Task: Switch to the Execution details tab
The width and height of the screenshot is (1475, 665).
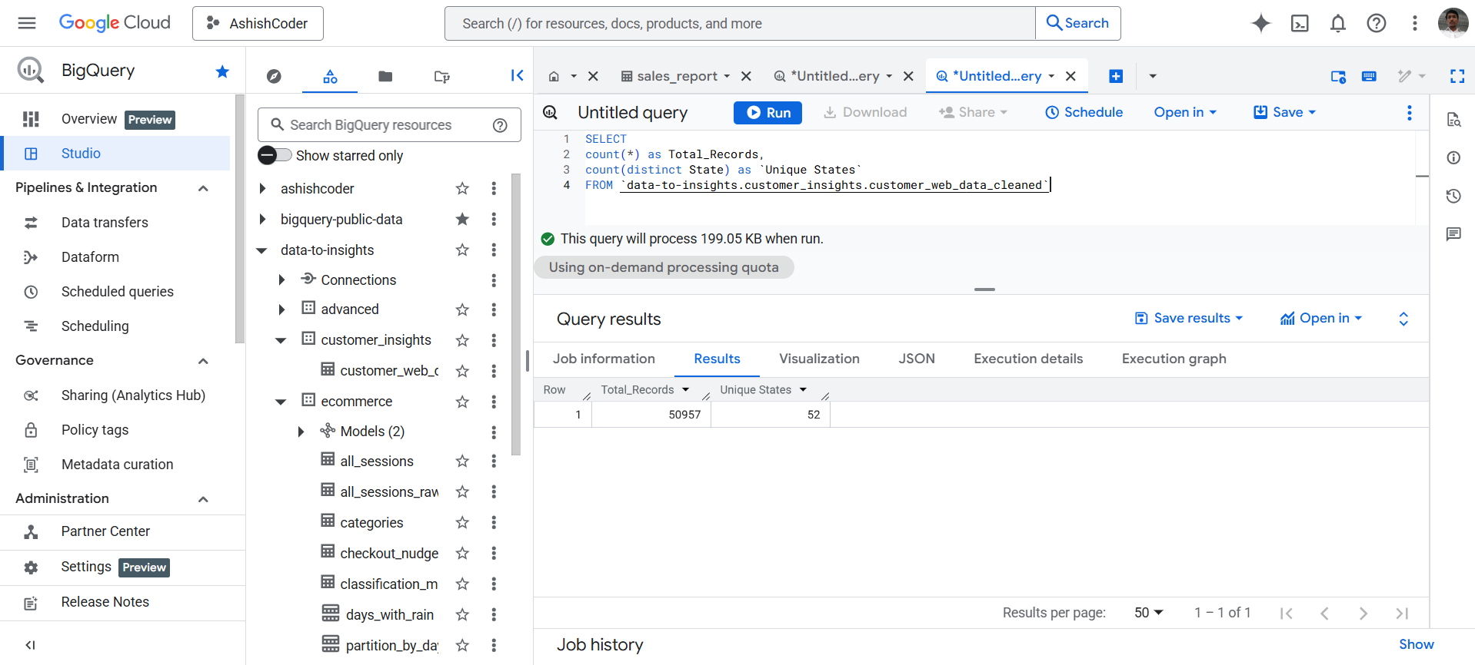Action: 1027,359
